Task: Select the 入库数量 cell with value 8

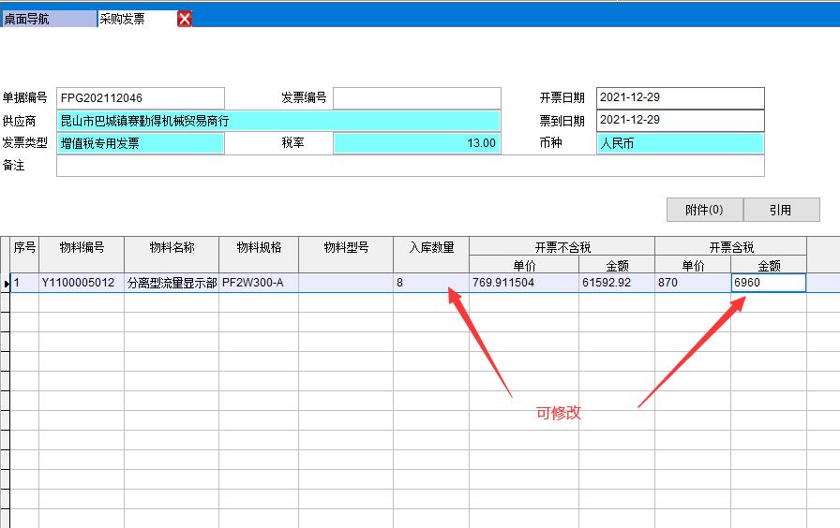Action: [430, 283]
